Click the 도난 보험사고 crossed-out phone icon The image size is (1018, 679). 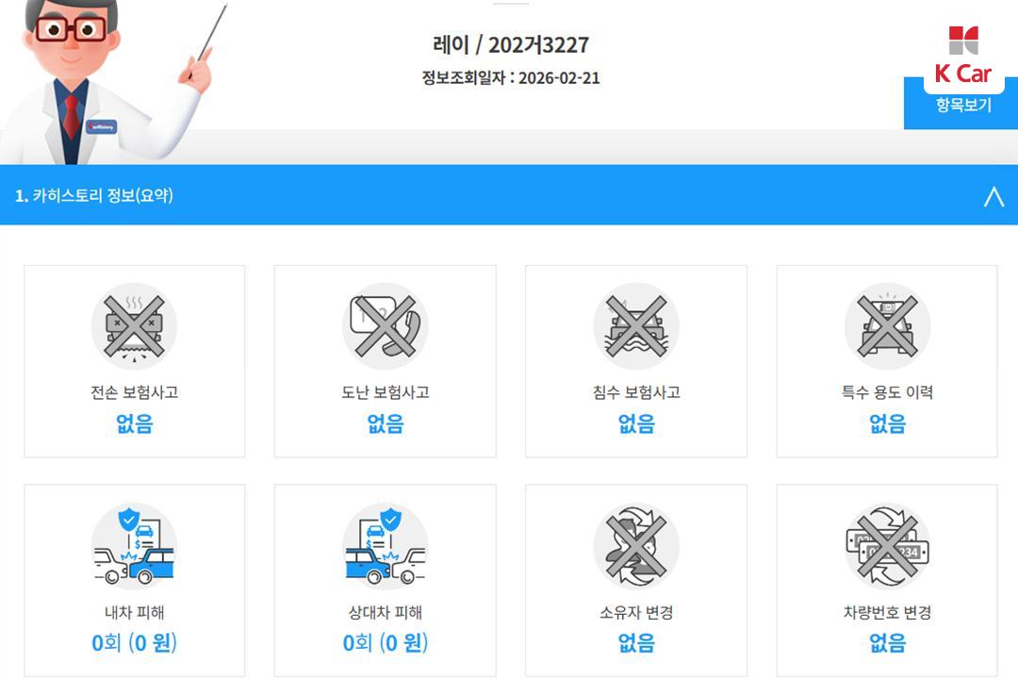(386, 326)
